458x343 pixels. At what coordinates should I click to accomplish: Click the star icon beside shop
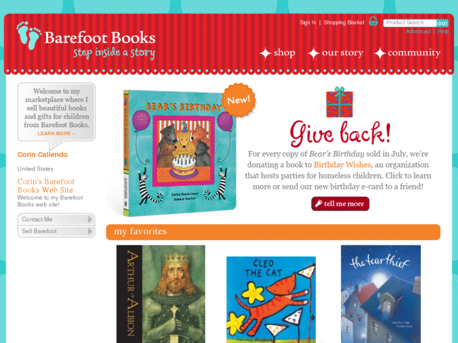tap(265, 53)
